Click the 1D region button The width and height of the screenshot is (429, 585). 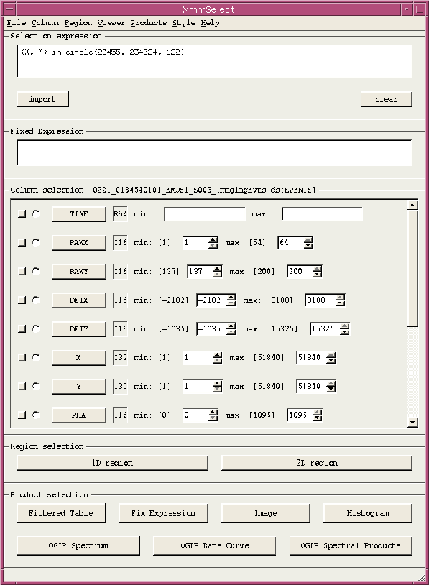(x=112, y=463)
